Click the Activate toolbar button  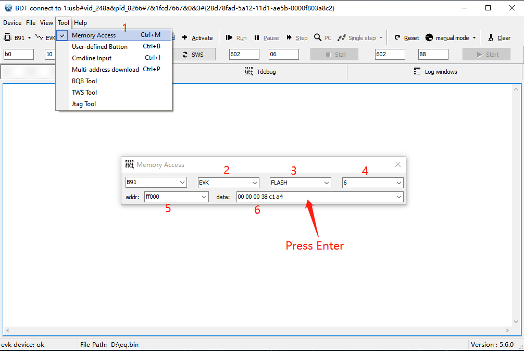(x=197, y=38)
